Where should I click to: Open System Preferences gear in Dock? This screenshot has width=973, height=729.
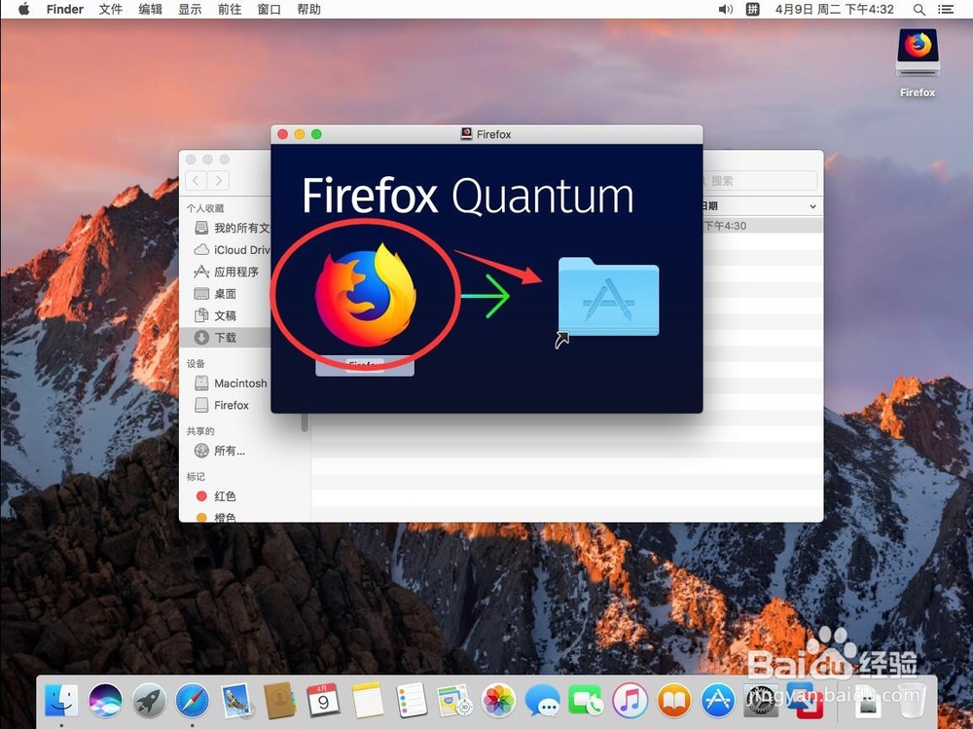click(761, 701)
